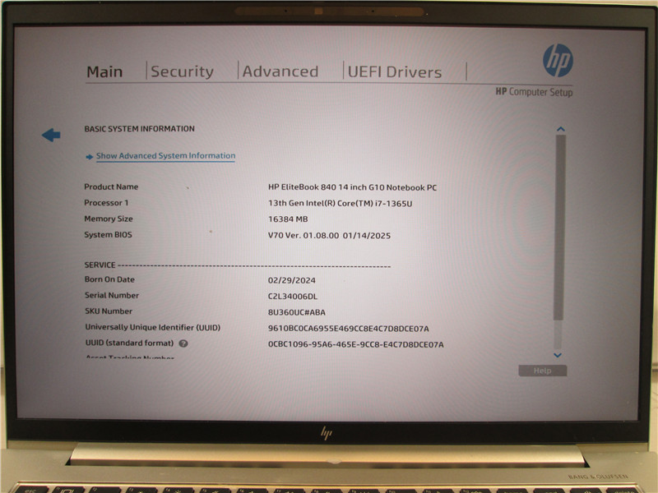The height and width of the screenshot is (493, 658).
Task: Select the System BIOS label
Action: pos(108,234)
